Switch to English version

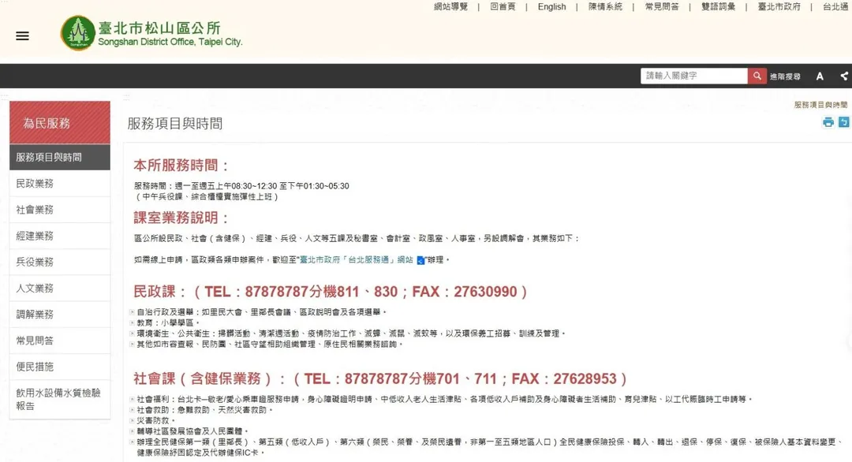click(x=551, y=6)
